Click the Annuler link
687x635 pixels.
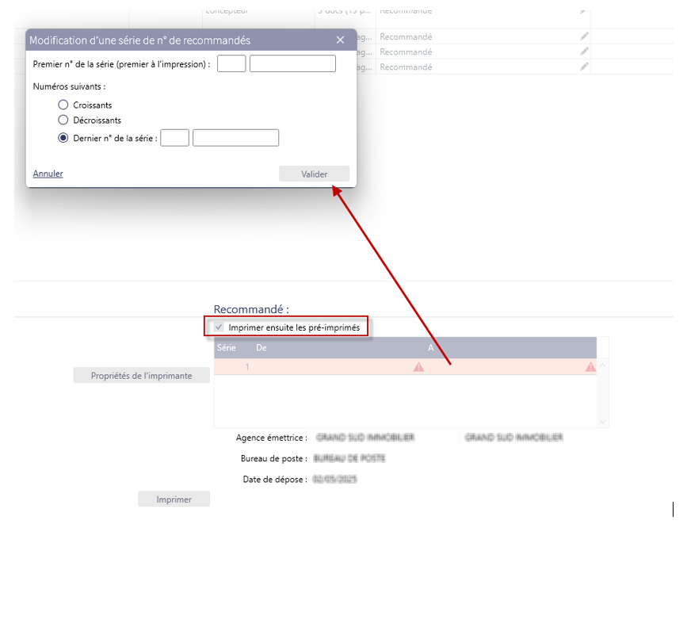click(48, 174)
